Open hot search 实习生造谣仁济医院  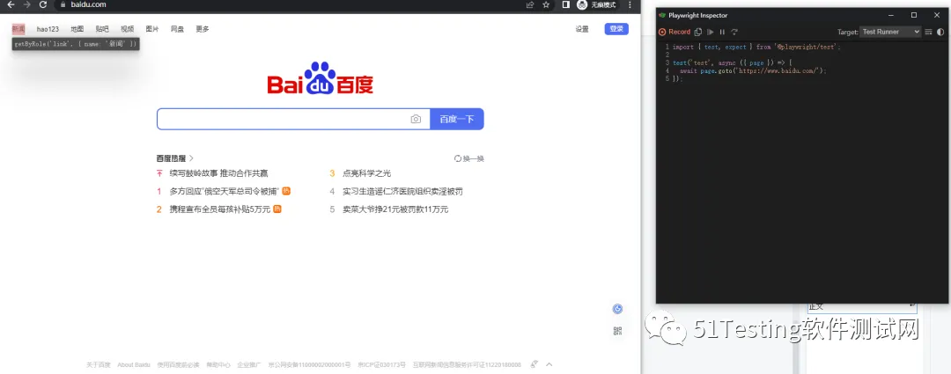click(402, 192)
